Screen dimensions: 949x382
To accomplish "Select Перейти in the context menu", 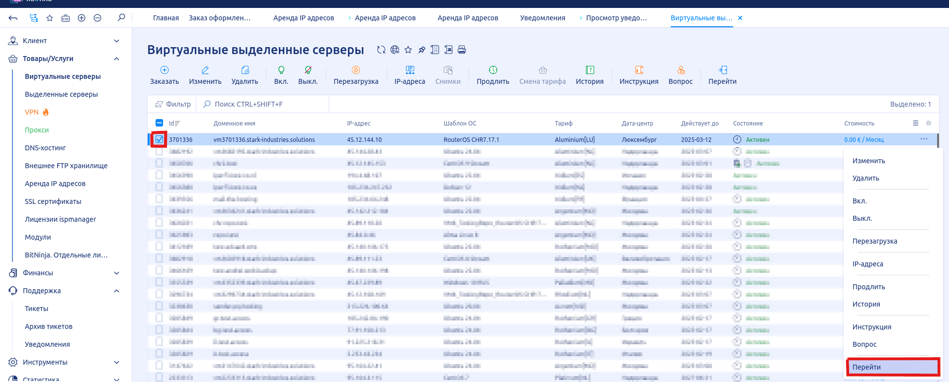I will coord(893,367).
